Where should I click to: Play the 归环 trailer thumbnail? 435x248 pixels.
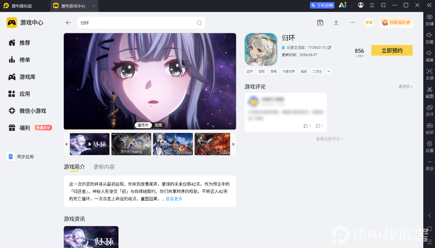point(90,144)
